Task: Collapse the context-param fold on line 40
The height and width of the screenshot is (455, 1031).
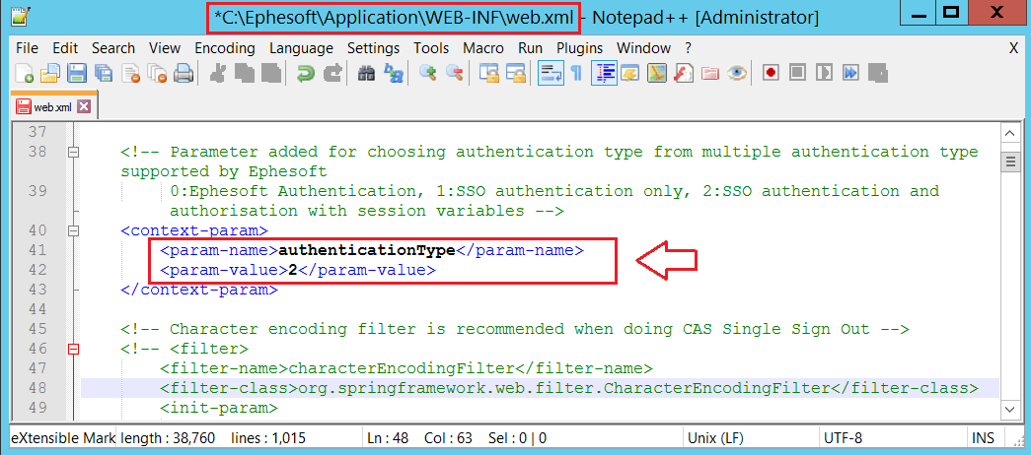Action: [74, 231]
